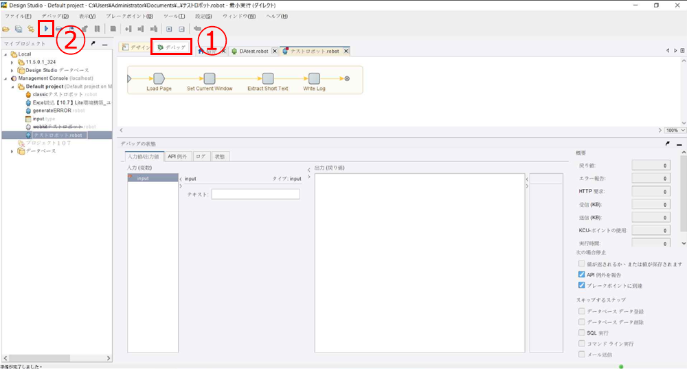This screenshot has height=369, width=687.
Task: Pop out the debug status panel
Action: coord(667,144)
